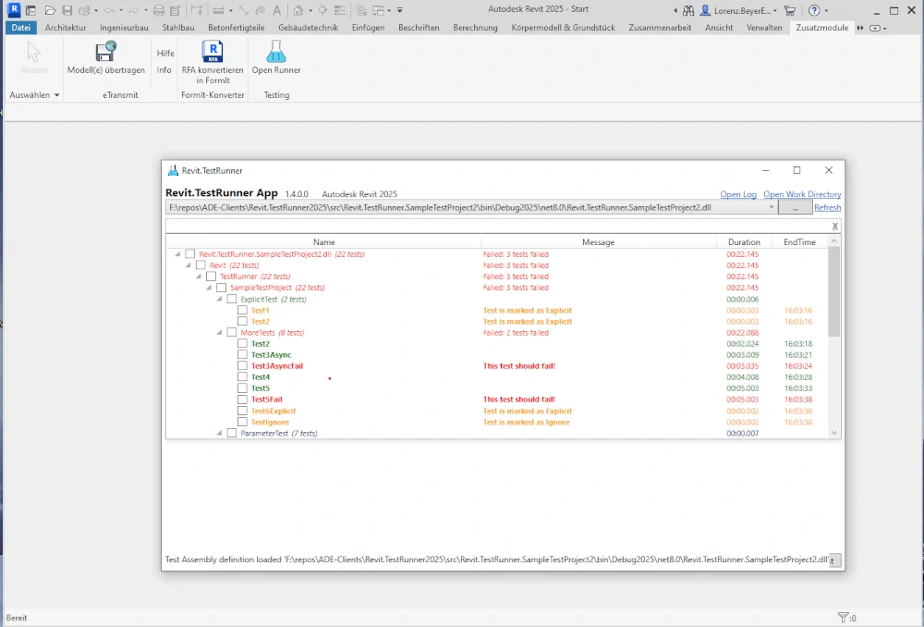Select the measure between two references icon

click(x=218, y=10)
